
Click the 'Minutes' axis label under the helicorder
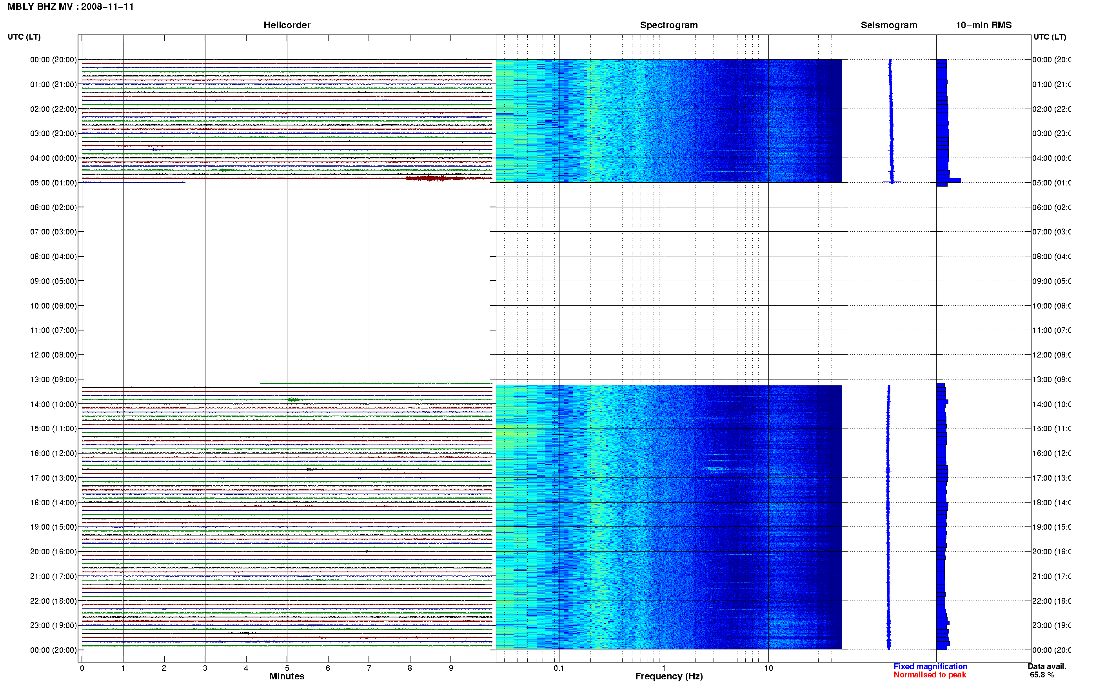(x=287, y=676)
